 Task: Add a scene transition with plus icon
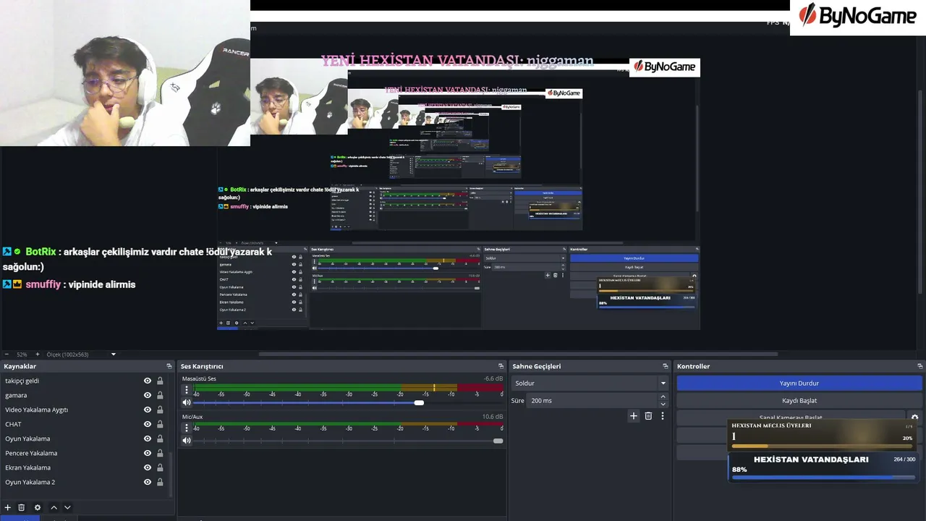[634, 416]
